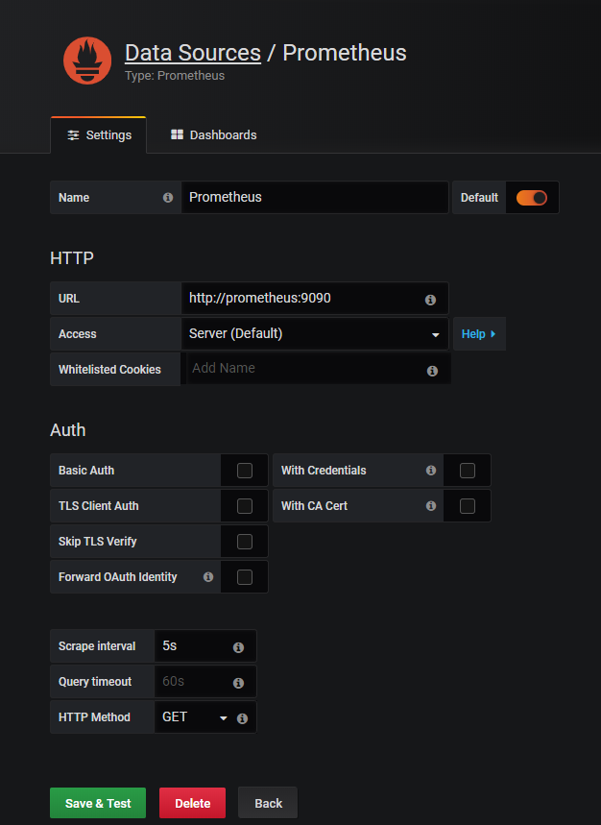Click info icon beside With Credentials

[x=431, y=471]
